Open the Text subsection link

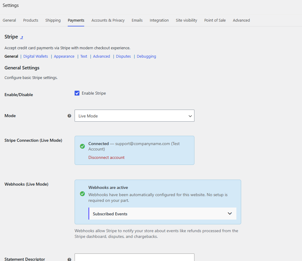click(84, 56)
